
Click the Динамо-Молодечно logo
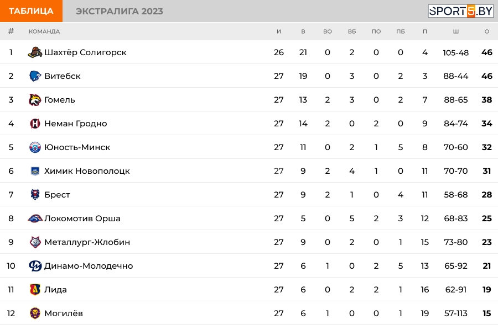click(x=35, y=266)
